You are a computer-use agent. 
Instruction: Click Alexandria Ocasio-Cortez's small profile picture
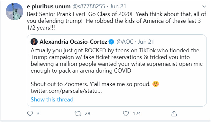point(34,42)
